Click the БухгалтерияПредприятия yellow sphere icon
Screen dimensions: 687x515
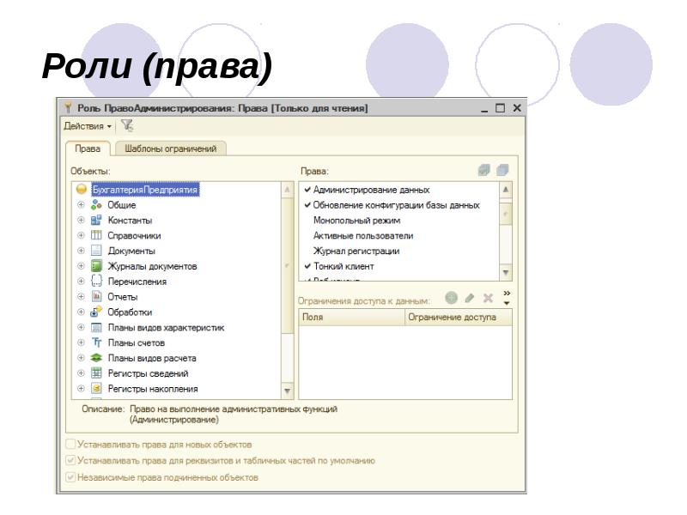pyautogui.click(x=81, y=189)
